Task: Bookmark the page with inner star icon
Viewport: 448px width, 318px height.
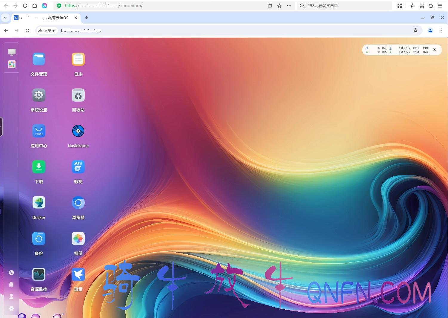Action: tap(415, 30)
